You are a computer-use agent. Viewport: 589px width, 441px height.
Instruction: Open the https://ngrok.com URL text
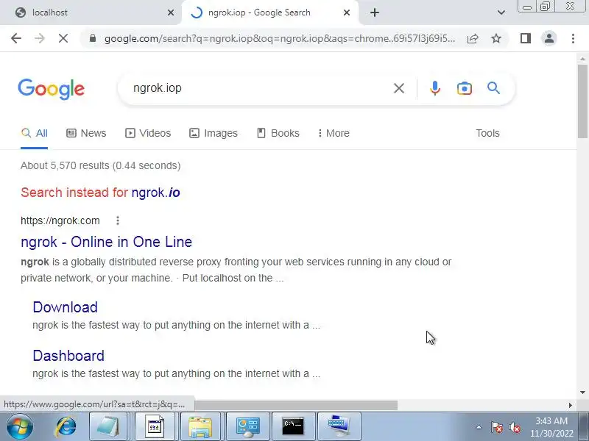coord(60,220)
